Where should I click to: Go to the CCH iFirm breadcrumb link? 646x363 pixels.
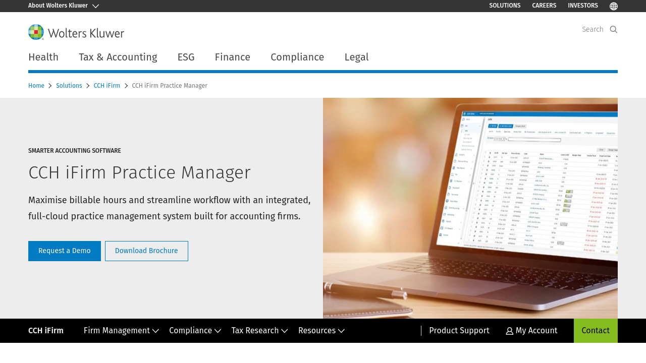[x=107, y=86]
